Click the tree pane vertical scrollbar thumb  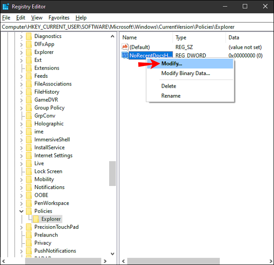point(112,173)
